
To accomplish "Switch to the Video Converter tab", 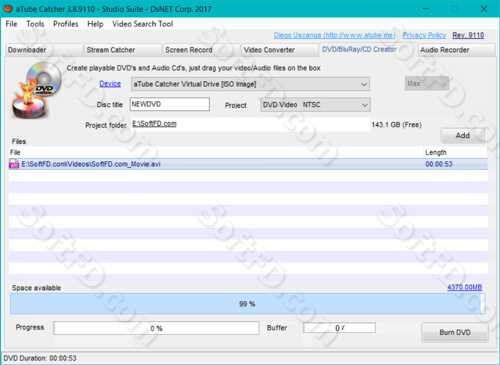I will pos(280,50).
